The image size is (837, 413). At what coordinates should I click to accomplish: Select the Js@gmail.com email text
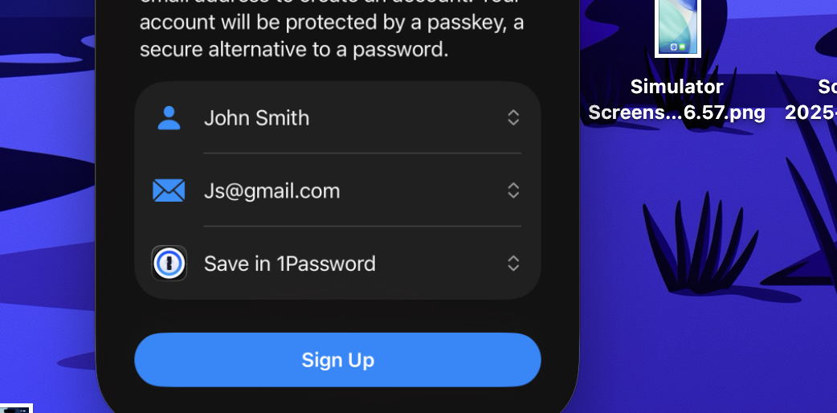[272, 191]
